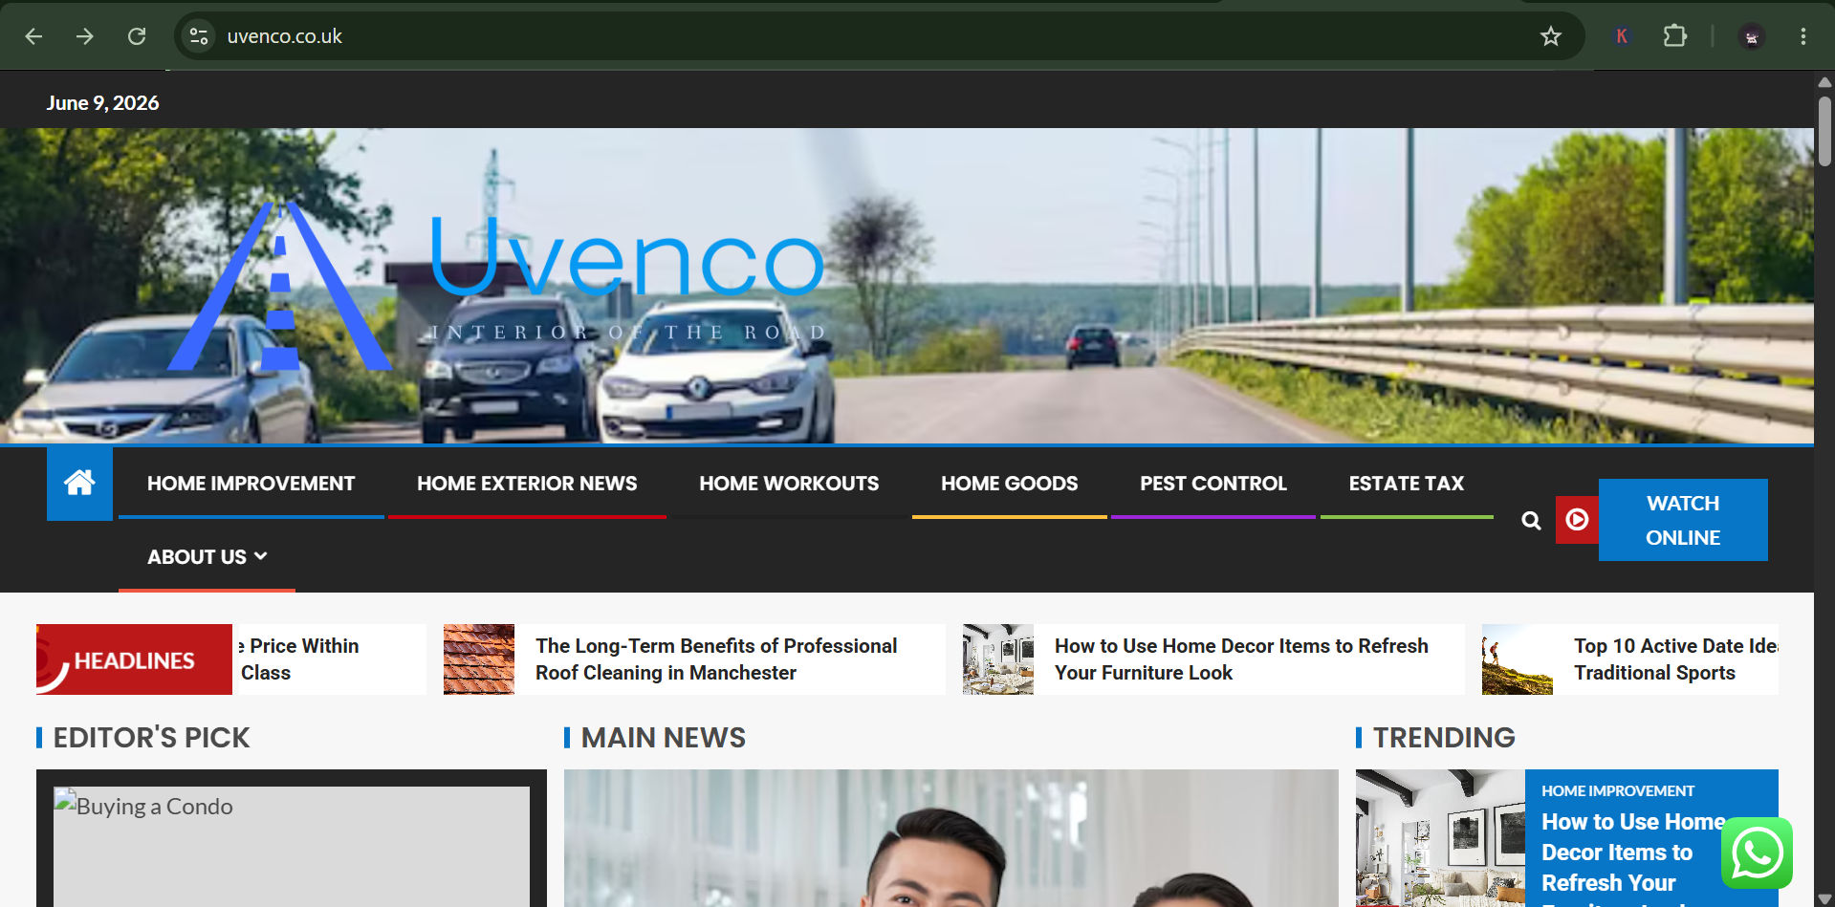Click the browser address bar URL

point(284,36)
